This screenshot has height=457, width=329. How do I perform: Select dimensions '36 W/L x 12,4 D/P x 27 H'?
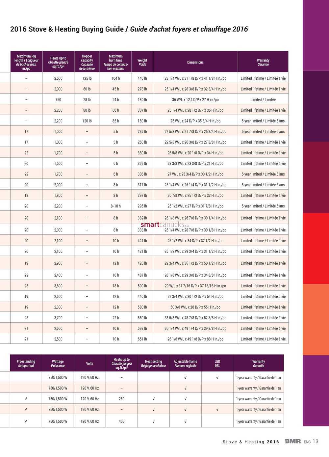tap(195, 99)
